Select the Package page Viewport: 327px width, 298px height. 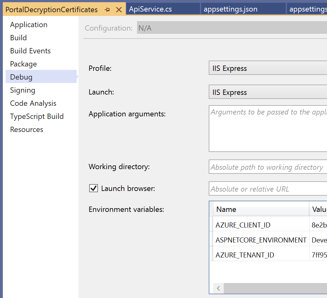(23, 64)
